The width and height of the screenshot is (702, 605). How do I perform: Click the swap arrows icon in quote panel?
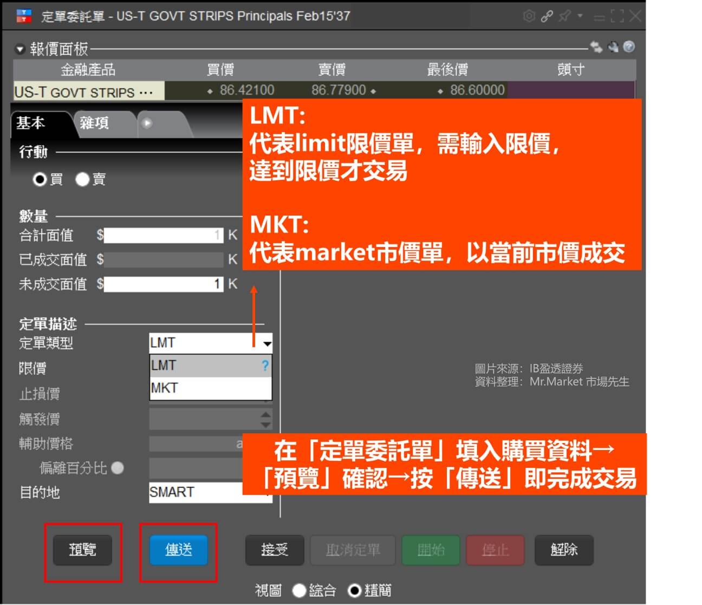click(596, 47)
